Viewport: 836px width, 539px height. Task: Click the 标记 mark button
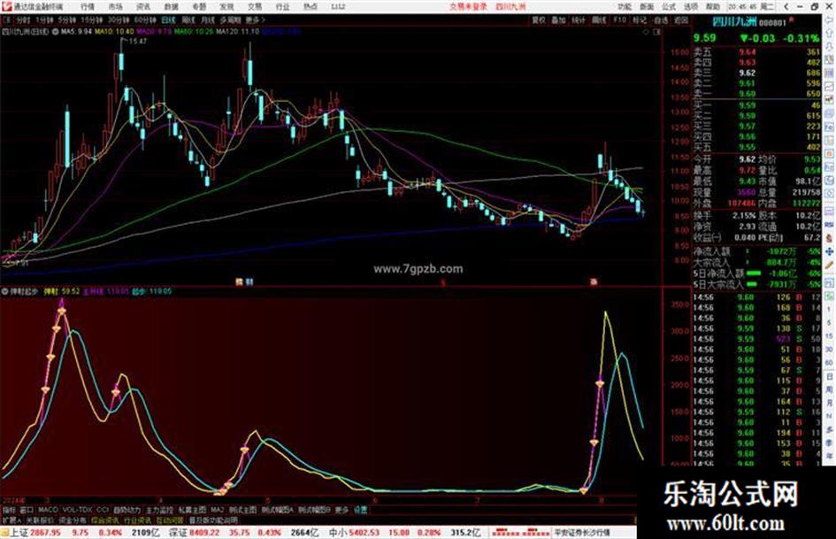point(640,19)
